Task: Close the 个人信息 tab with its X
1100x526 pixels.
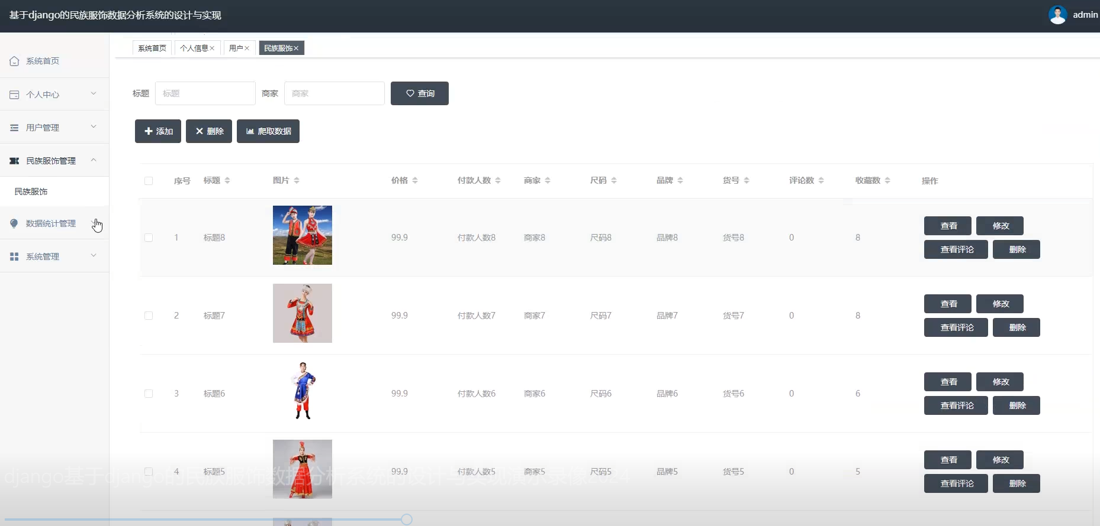Action: [212, 48]
